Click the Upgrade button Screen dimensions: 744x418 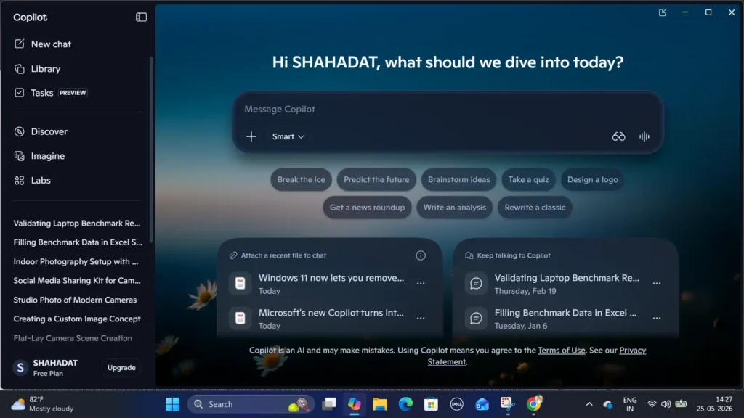(121, 368)
